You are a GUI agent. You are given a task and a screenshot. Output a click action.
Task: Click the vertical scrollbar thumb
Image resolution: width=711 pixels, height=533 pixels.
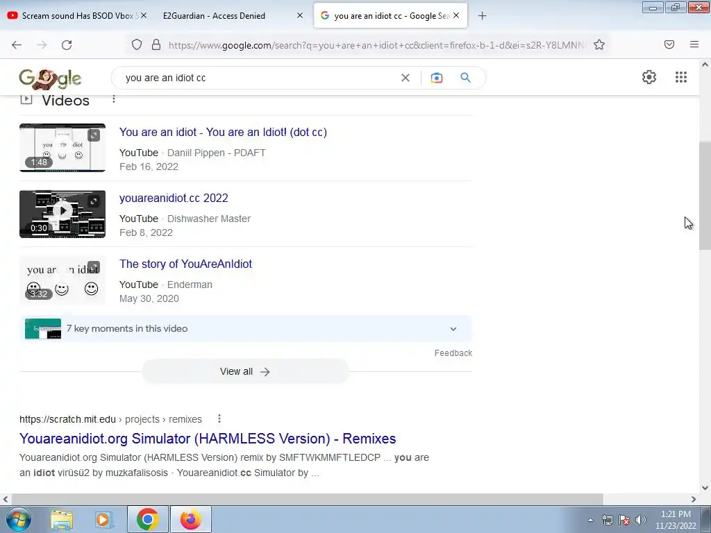[x=705, y=195]
